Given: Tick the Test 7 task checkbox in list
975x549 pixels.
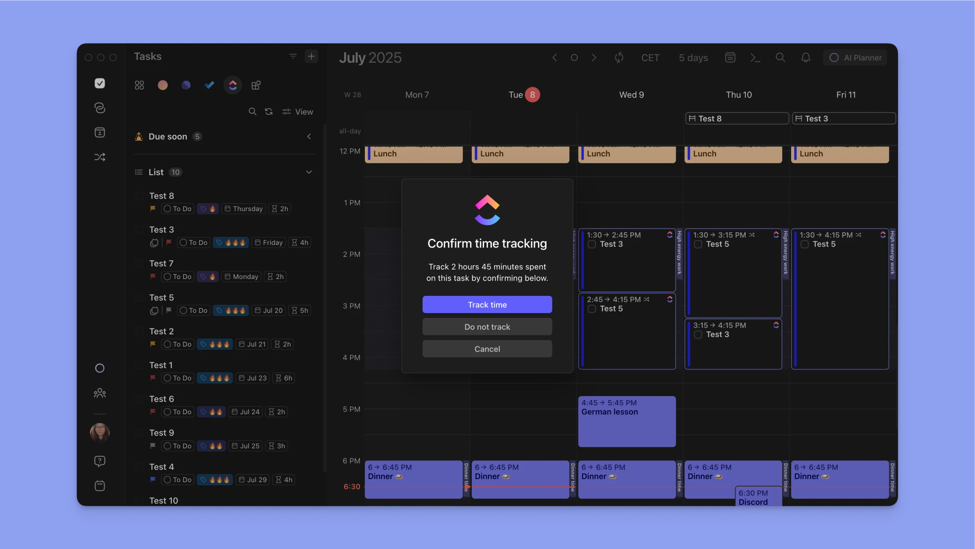Looking at the screenshot, I should pyautogui.click(x=139, y=263).
